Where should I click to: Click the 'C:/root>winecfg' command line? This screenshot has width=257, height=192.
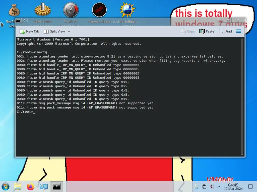click(x=32, y=52)
